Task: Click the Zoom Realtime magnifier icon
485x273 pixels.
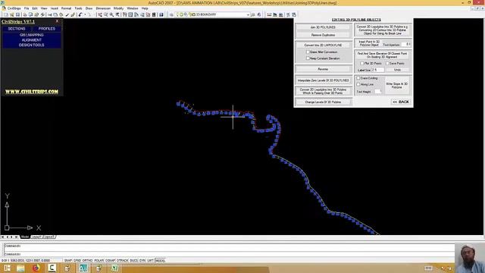Action: coord(106,14)
